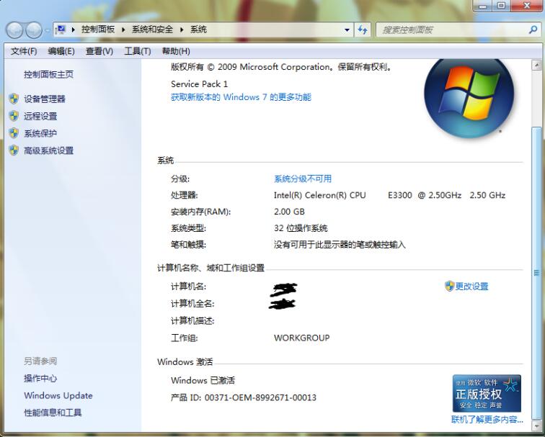Click the 32 位操作系统 system type value
This screenshot has height=437, width=545.
tap(301, 228)
